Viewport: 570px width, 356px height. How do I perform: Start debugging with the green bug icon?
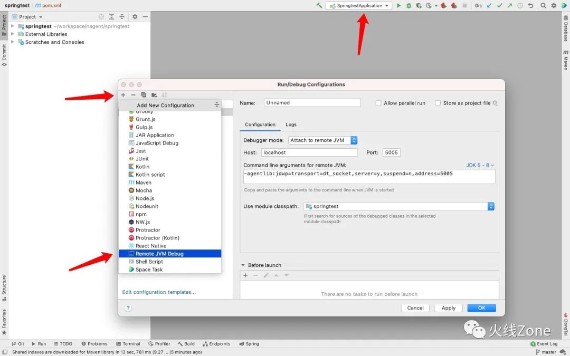[x=409, y=5]
